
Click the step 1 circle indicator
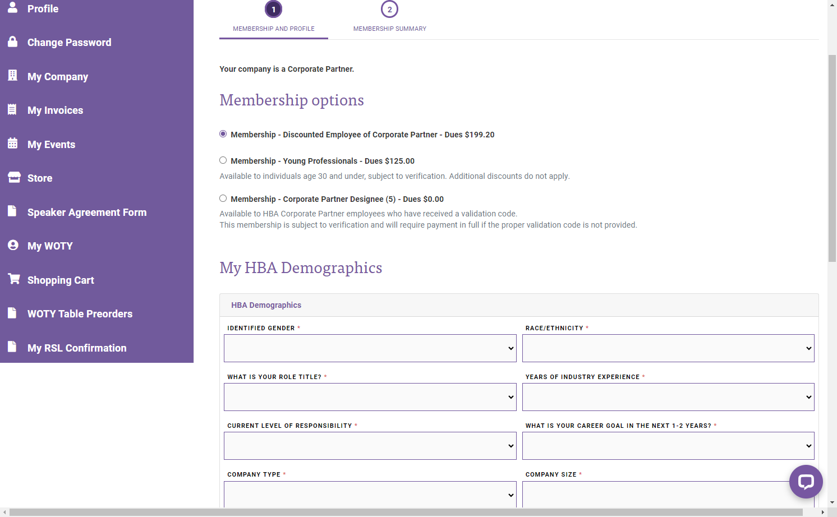[x=273, y=9]
